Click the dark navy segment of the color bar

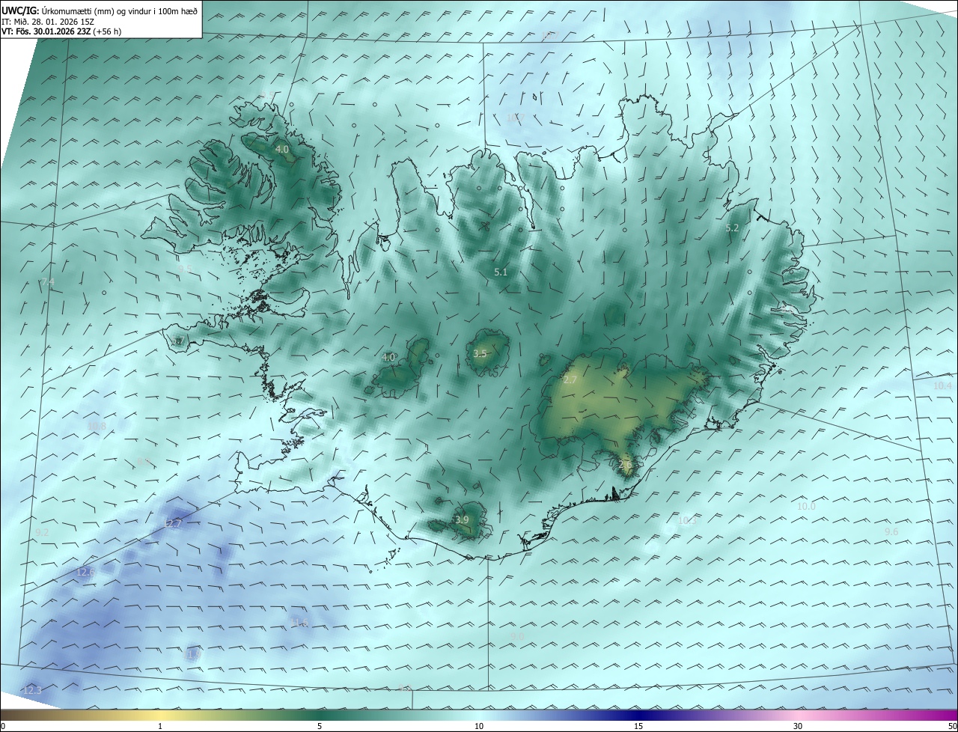coord(638,715)
